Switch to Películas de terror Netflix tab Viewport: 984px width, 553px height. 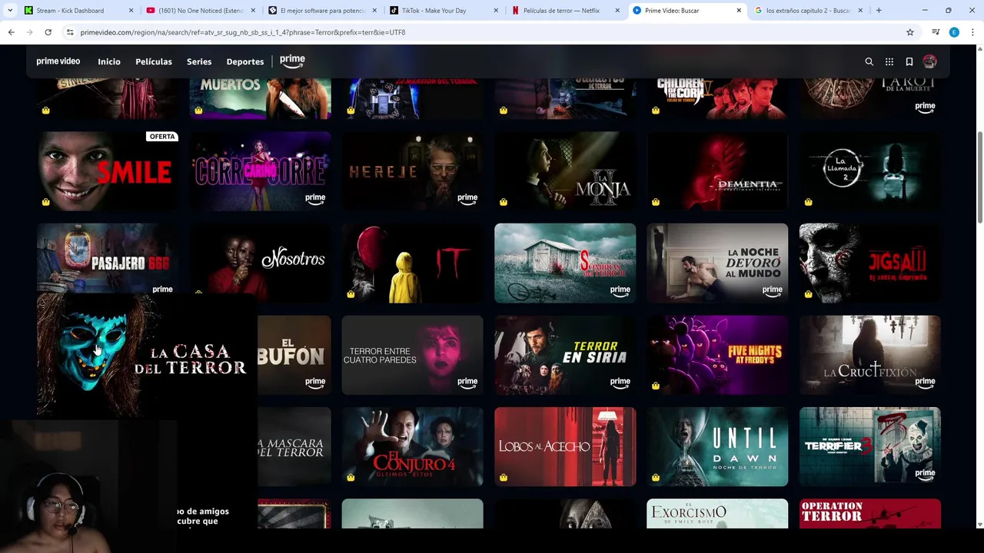[564, 11]
